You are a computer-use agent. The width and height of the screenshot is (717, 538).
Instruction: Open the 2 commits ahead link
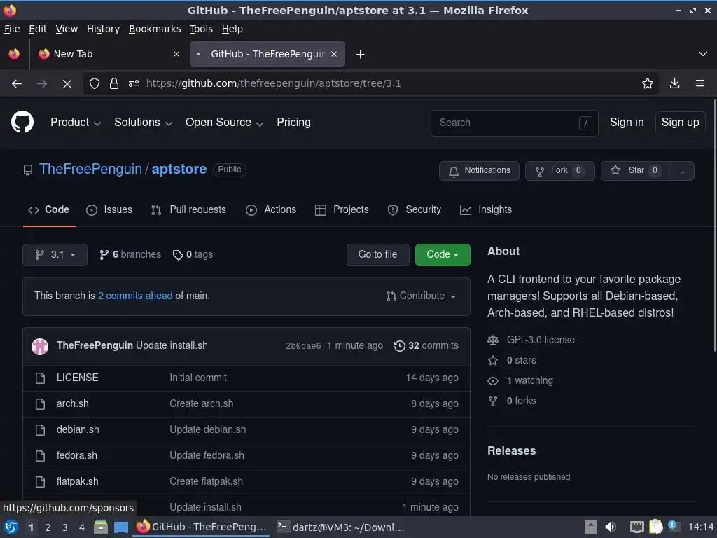[x=135, y=296]
